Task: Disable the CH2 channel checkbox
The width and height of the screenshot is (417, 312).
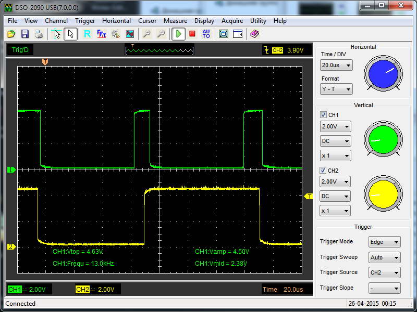Action: (324, 171)
